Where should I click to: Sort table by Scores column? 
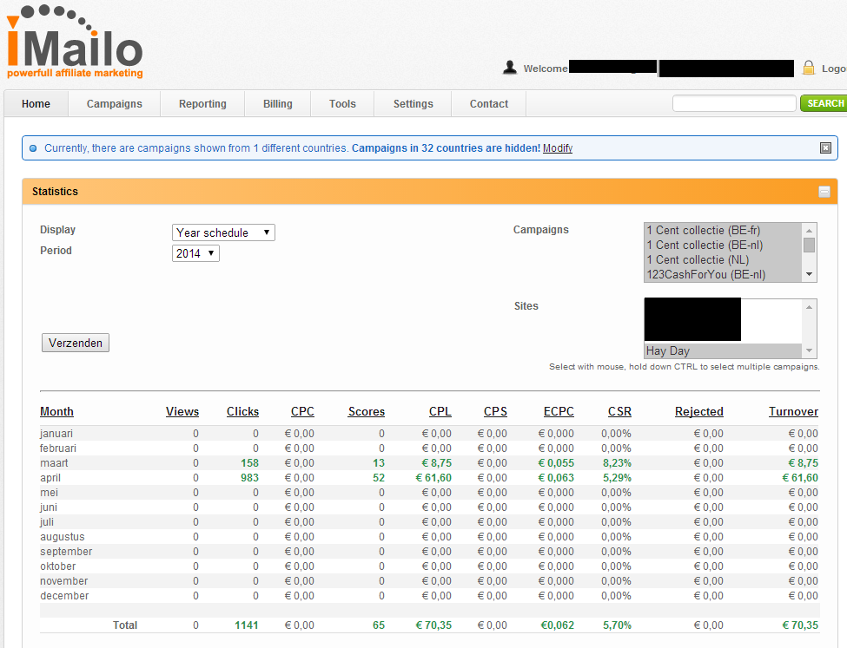(x=367, y=412)
